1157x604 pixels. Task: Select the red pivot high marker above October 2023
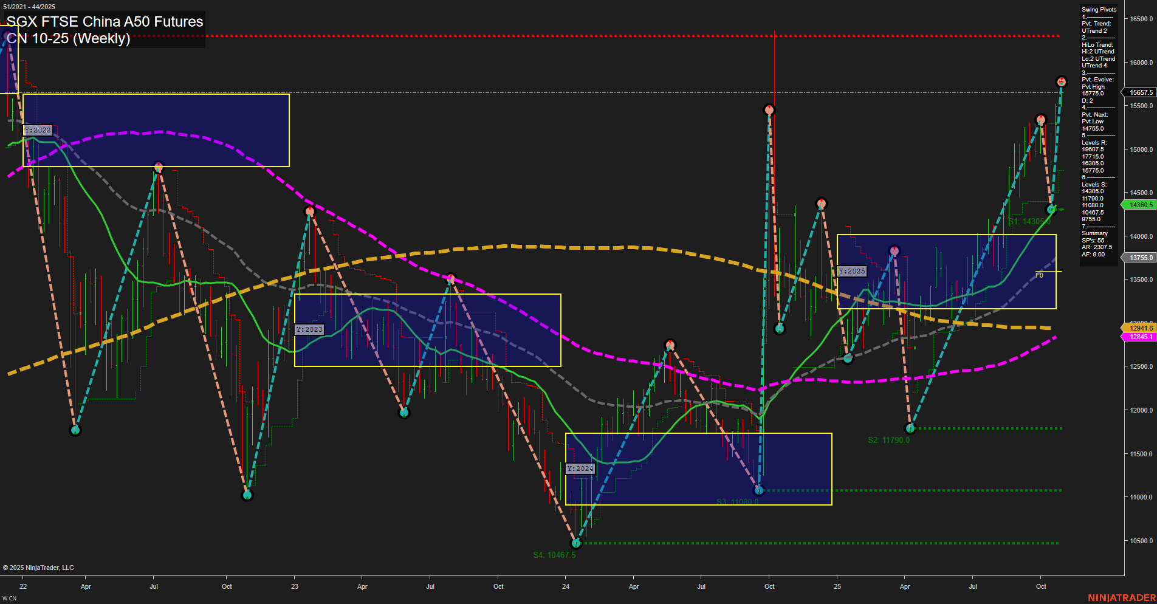point(450,279)
